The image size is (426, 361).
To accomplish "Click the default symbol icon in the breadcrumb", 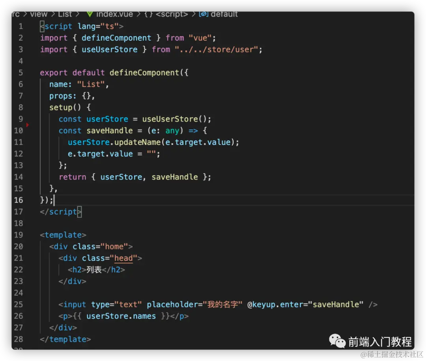I will pos(204,14).
